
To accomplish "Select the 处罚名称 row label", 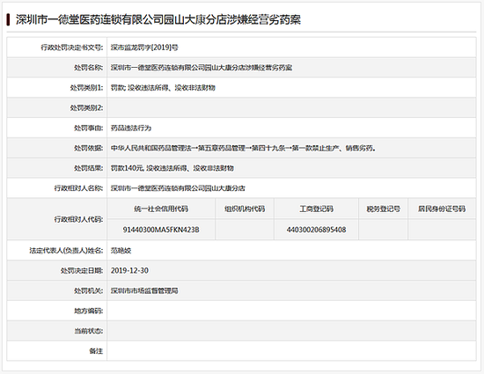I will pos(89,68).
